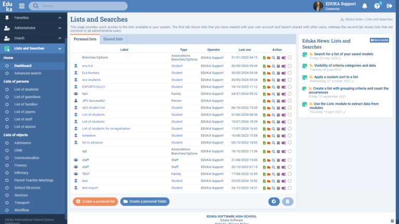
Task: Click gray archive icon for listeeleve row
Action: (278, 136)
